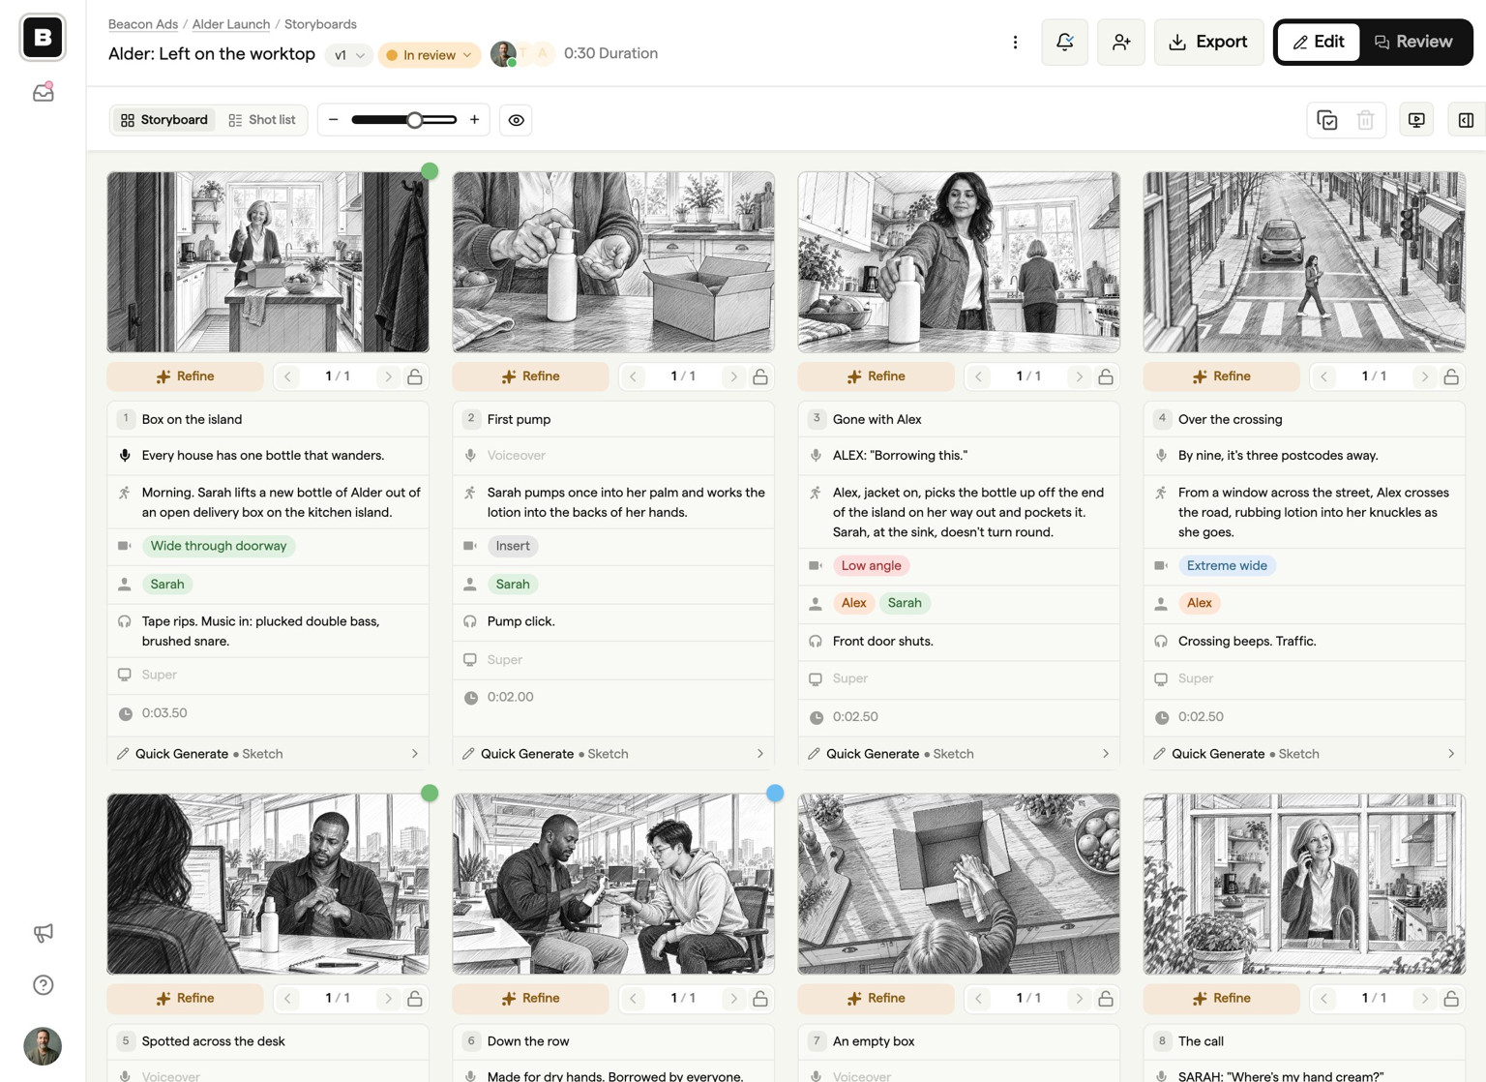Select the Low angle shot tag
Screen dimensions: 1486x1082
871,566
